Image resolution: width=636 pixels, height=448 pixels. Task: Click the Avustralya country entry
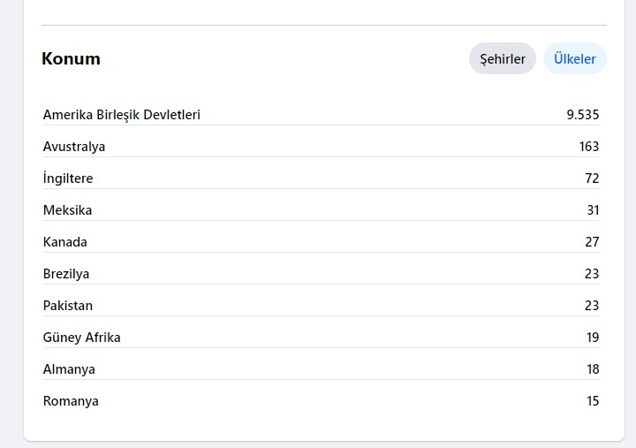pos(74,147)
